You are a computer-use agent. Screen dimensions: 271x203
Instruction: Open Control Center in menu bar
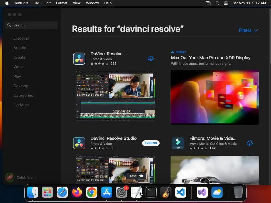pos(226,3)
